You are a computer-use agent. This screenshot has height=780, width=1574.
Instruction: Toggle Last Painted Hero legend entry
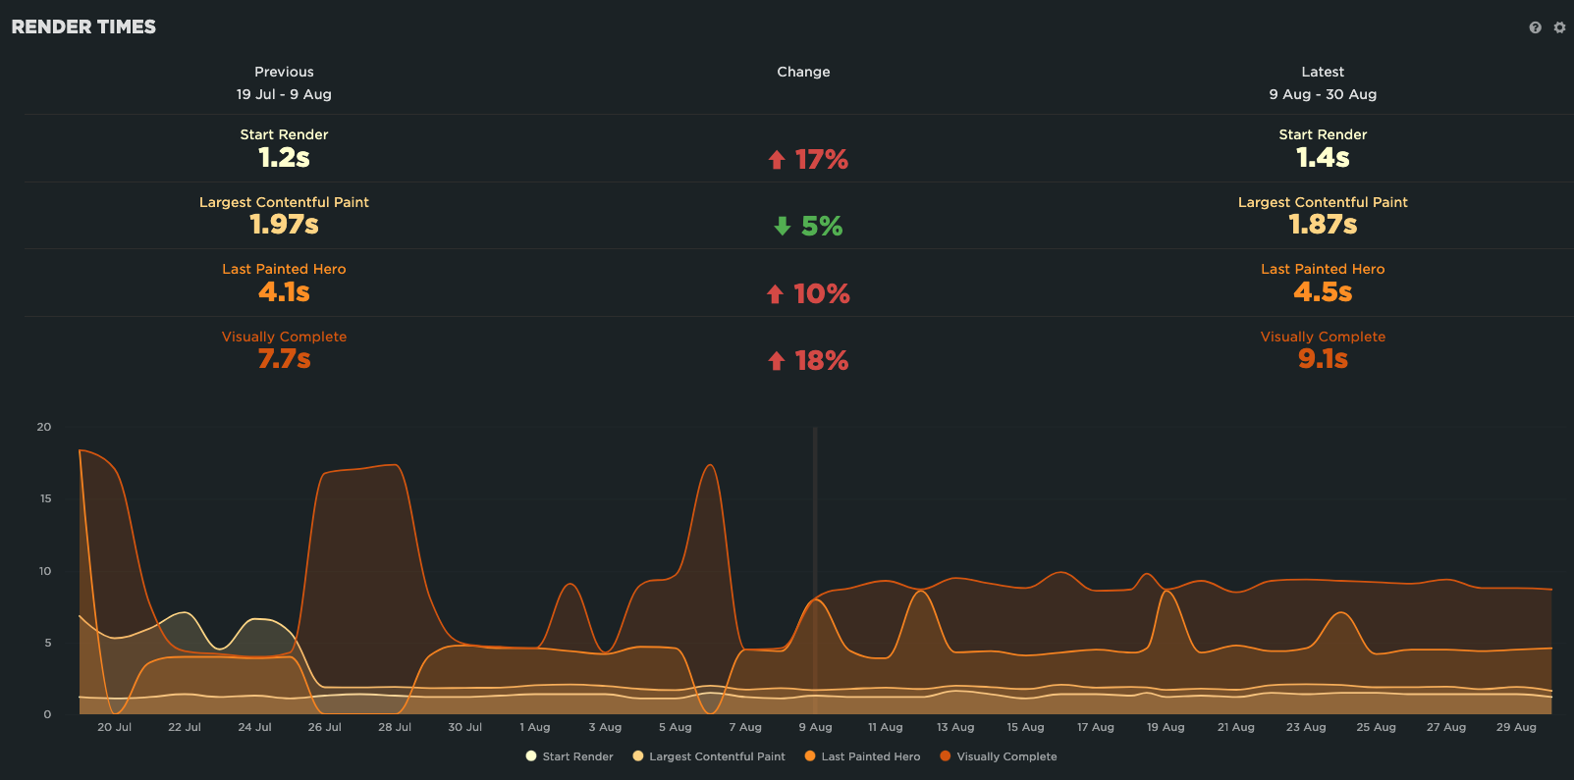point(862,756)
